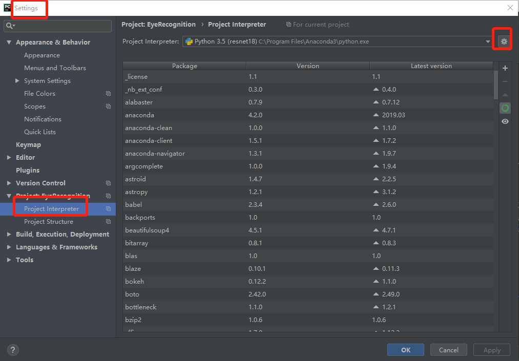Click the update arrow for bokeh row
The image size is (519, 361).
pyautogui.click(x=376, y=281)
